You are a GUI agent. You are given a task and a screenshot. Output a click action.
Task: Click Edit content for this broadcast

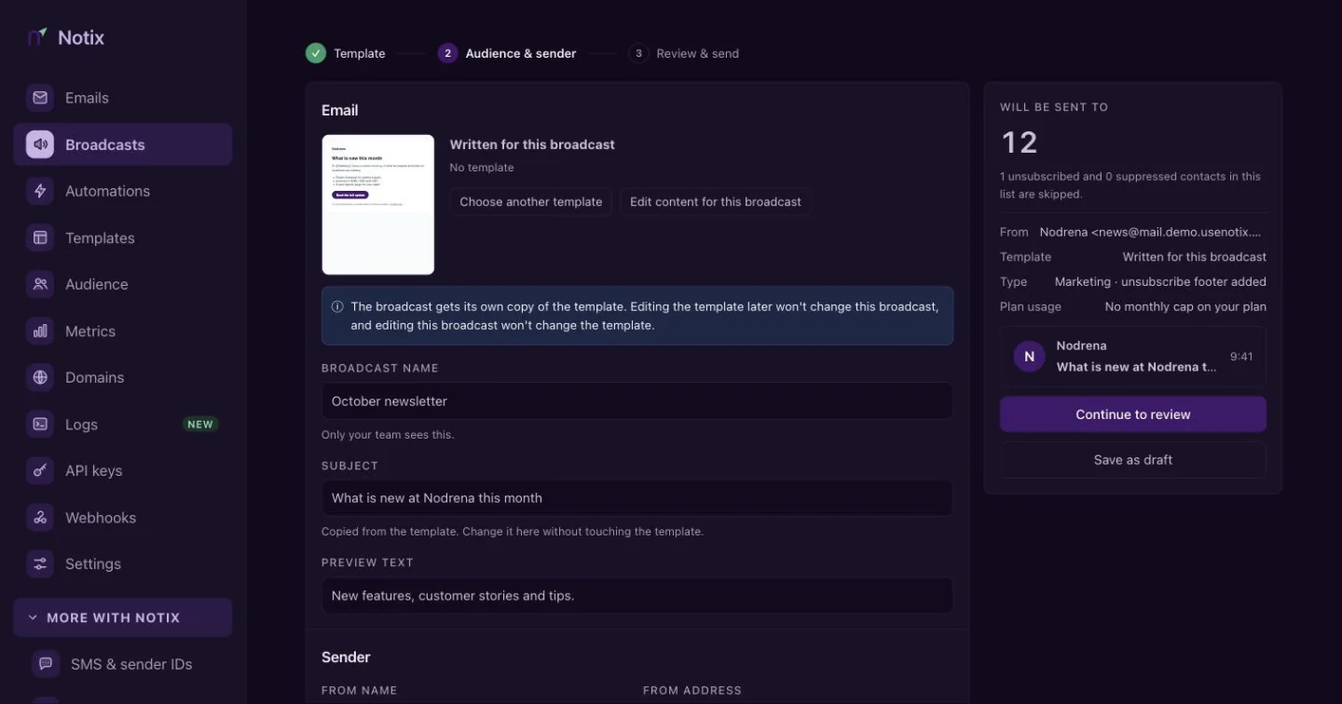[x=716, y=202]
